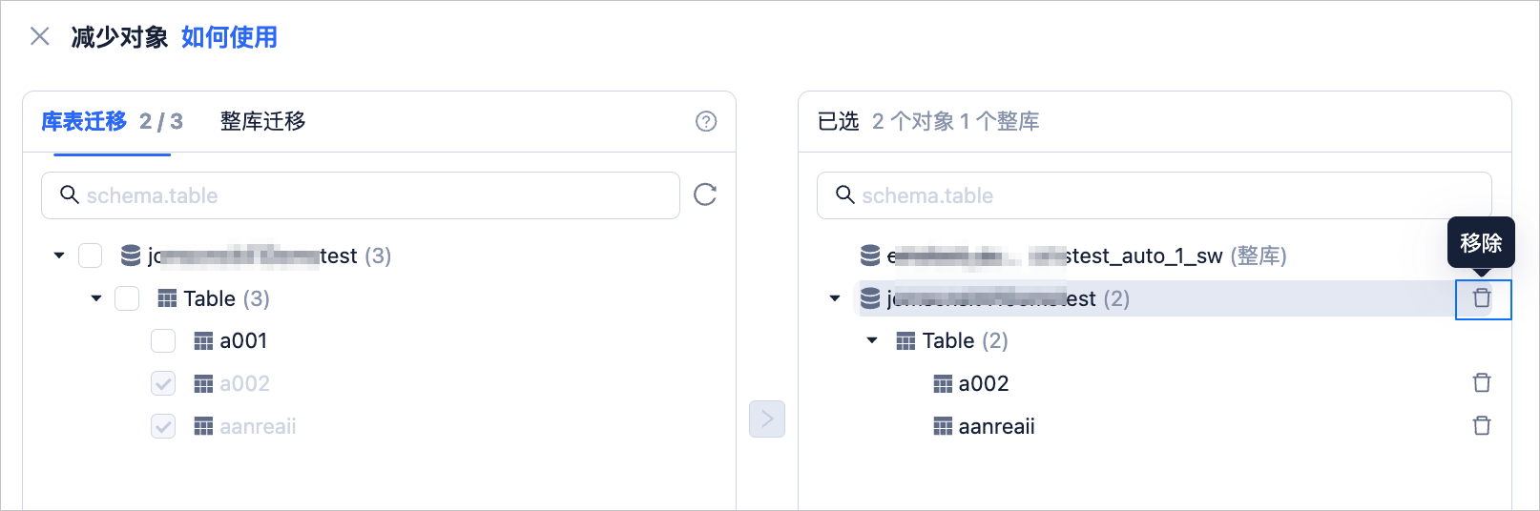Check the a001 table checkbox

tap(163, 340)
